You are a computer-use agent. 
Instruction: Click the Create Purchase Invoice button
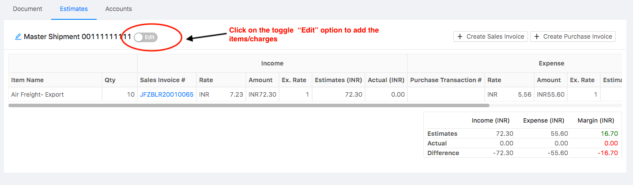573,36
